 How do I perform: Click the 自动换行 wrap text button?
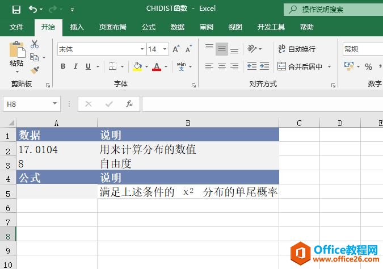[x=297, y=49]
